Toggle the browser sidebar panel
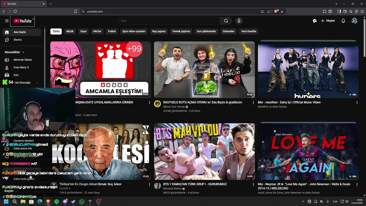The height and width of the screenshot is (206, 366). [x=339, y=11]
